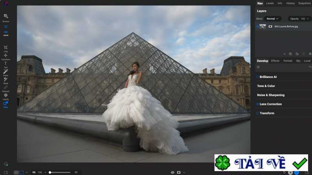Open the resource sync icon at bottom left
The image size is (312, 175).
[6, 164]
